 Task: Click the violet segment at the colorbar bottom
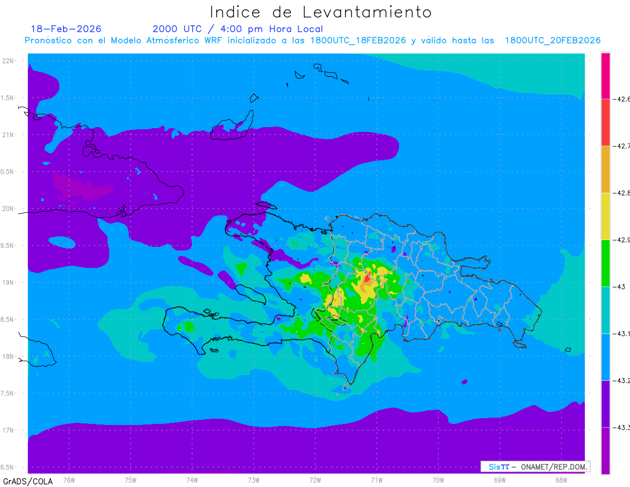coord(605,450)
